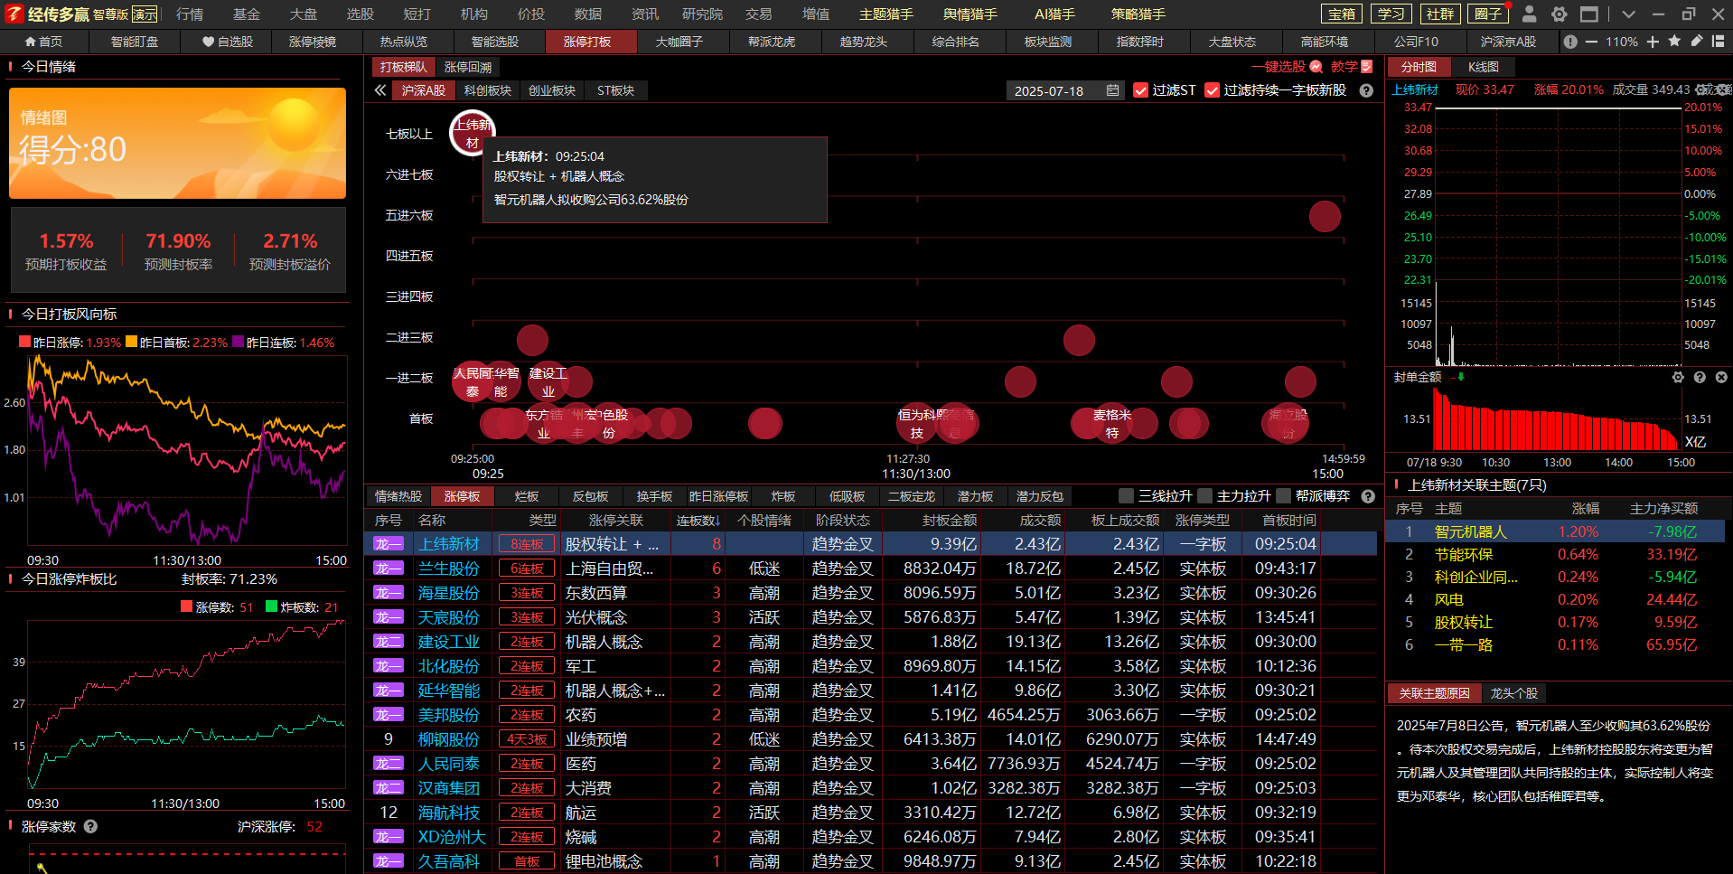The image size is (1733, 874).
Task: Click the pencil edit icon
Action: [x=1696, y=41]
